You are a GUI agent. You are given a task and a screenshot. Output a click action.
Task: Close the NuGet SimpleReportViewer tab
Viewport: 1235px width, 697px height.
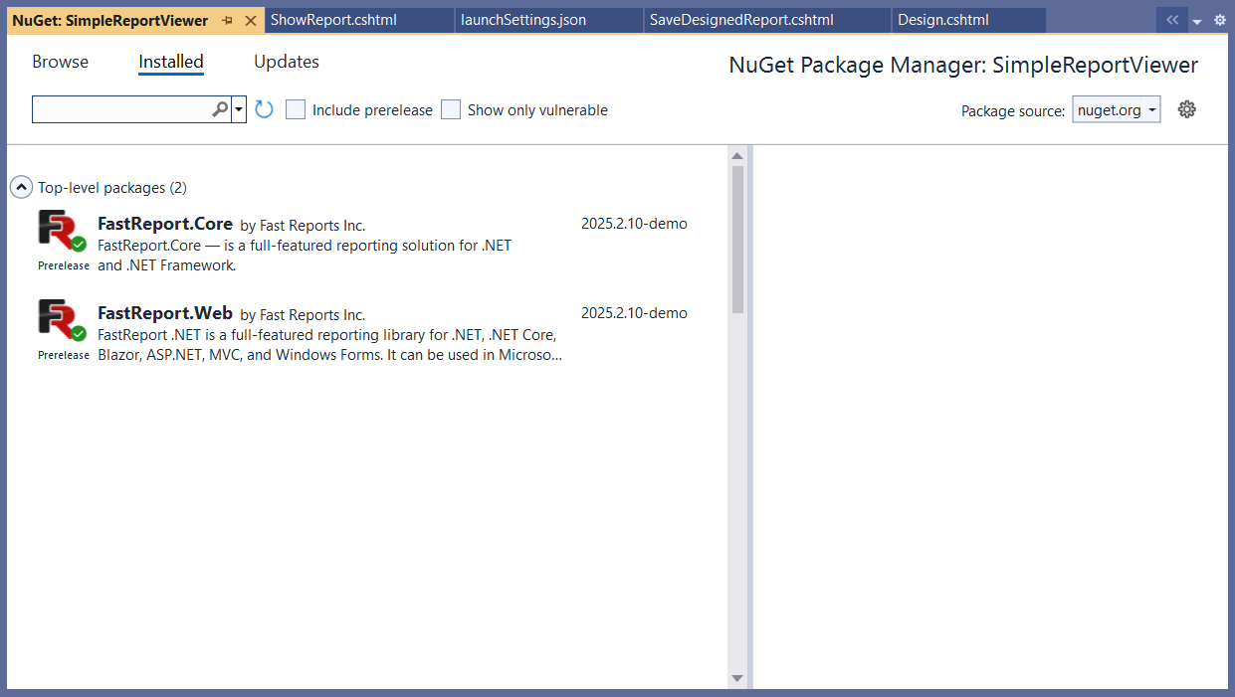tap(251, 21)
